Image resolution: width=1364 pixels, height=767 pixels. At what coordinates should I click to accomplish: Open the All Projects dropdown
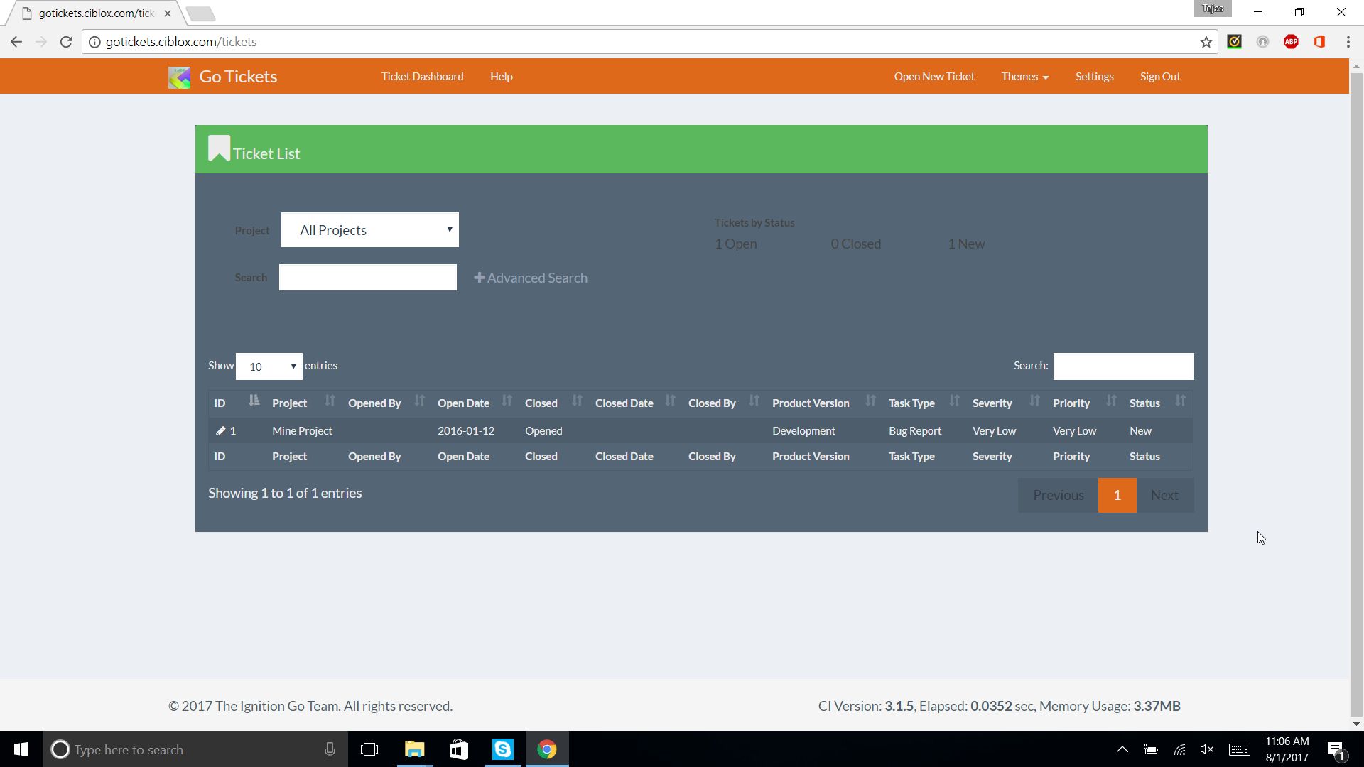(369, 230)
